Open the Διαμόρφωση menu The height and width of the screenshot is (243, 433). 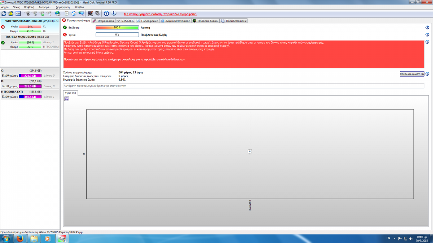point(63,7)
